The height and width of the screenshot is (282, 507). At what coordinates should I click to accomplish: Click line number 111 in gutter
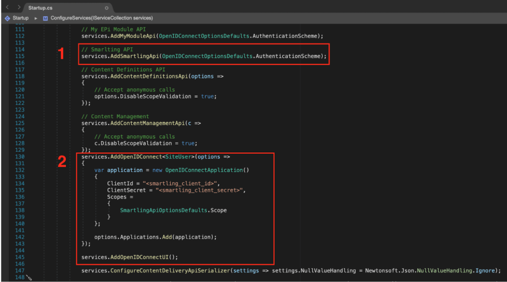coord(20,29)
